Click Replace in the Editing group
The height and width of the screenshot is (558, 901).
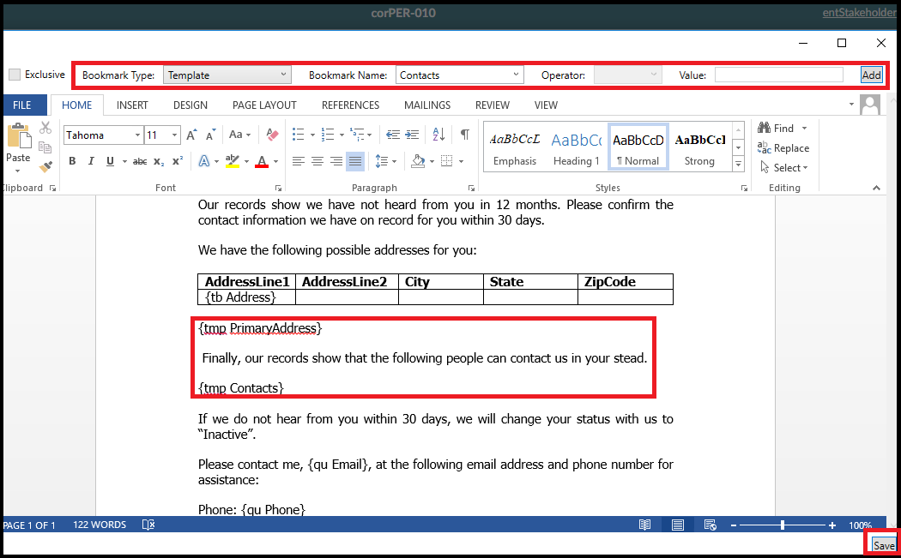[x=783, y=148]
